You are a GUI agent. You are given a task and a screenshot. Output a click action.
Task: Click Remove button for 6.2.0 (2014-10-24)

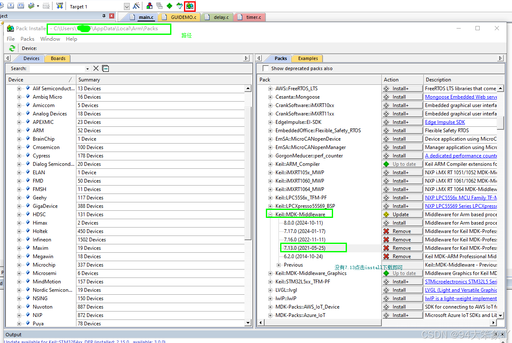click(402, 257)
